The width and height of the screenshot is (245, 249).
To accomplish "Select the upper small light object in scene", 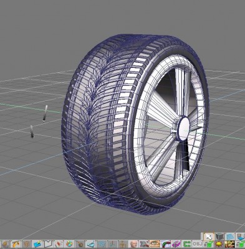I will pos(45,113).
